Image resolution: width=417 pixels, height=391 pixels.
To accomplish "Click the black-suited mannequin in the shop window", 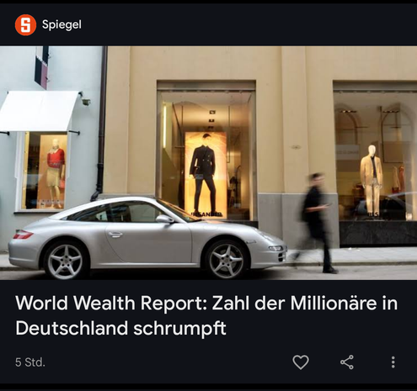I will [204, 174].
